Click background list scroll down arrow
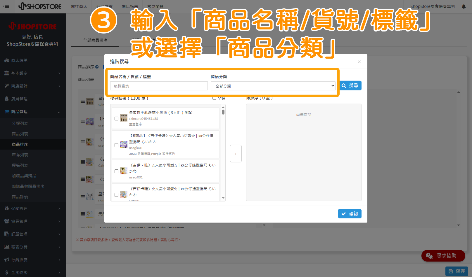472x277 pixels. [x=459, y=225]
